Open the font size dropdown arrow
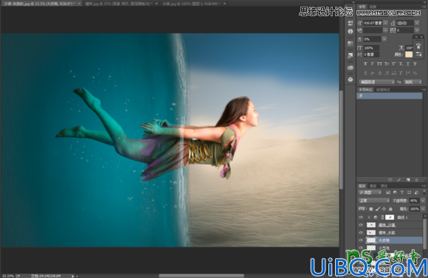The image size is (428, 278). point(385,23)
